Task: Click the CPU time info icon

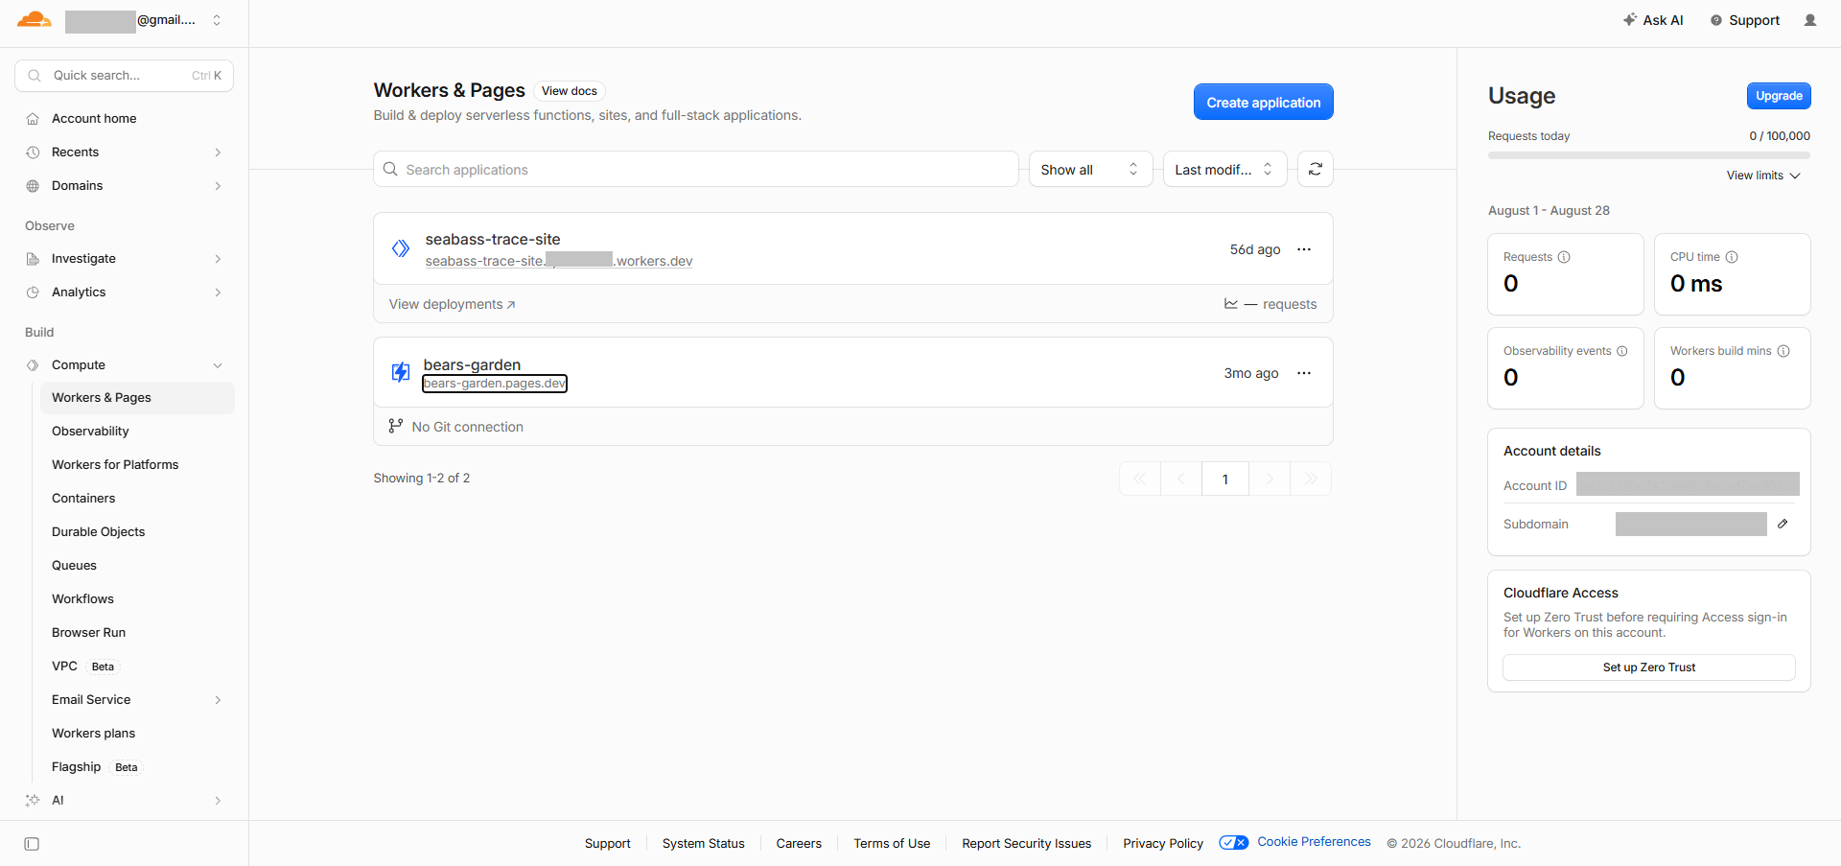Action: [1732, 257]
